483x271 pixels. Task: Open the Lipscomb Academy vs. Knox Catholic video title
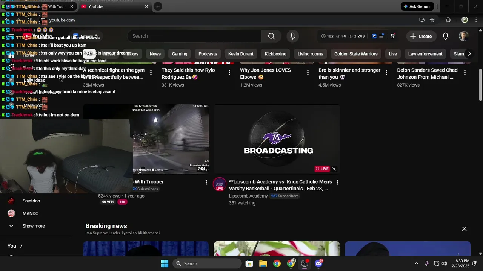tap(280, 185)
